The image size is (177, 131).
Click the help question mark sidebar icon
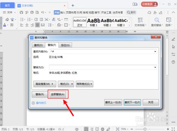[173, 62]
